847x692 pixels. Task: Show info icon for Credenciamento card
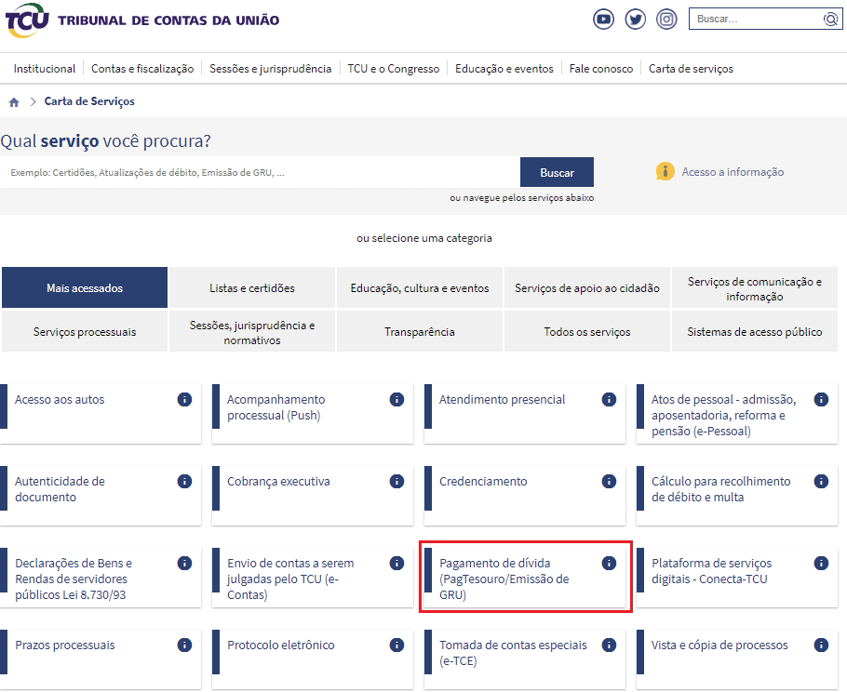pos(609,481)
